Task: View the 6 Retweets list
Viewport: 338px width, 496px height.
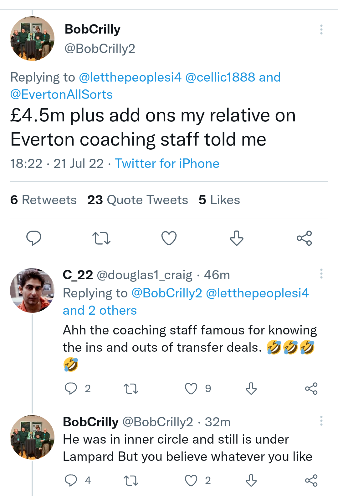Action: tap(44, 200)
